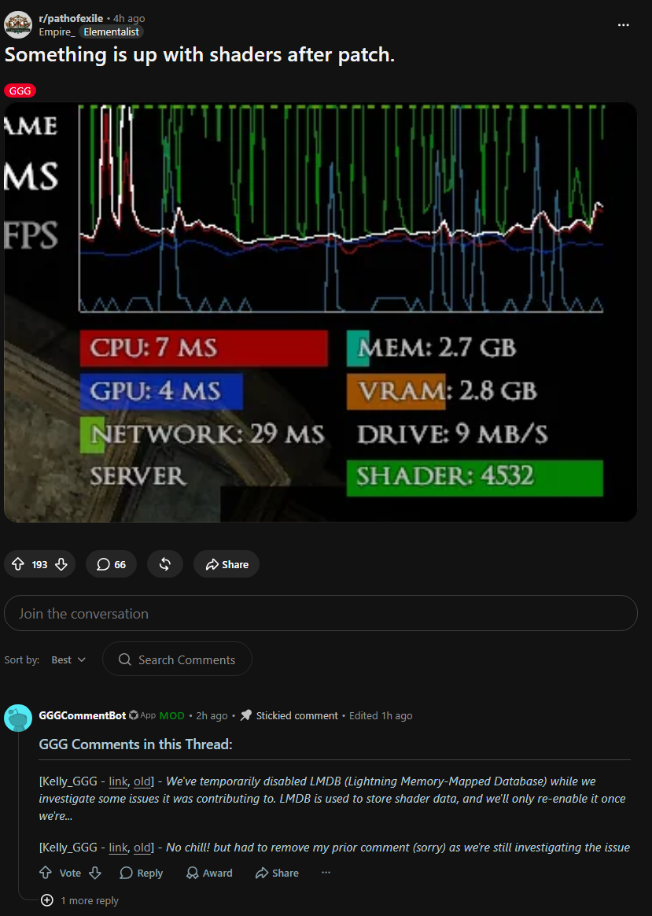
Task: Open the comment's more options ellipsis
Action: tap(326, 872)
